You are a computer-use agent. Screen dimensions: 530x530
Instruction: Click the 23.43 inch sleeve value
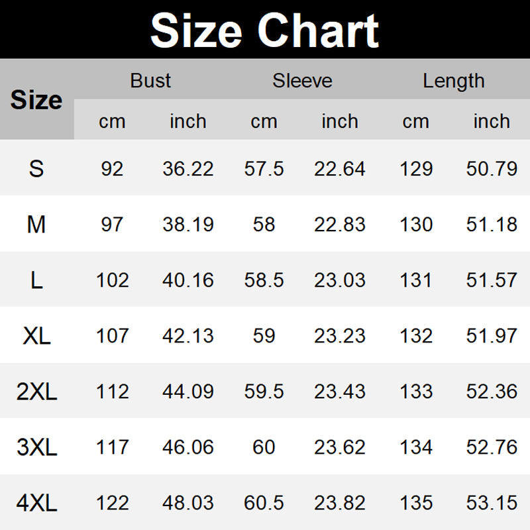pyautogui.click(x=340, y=392)
